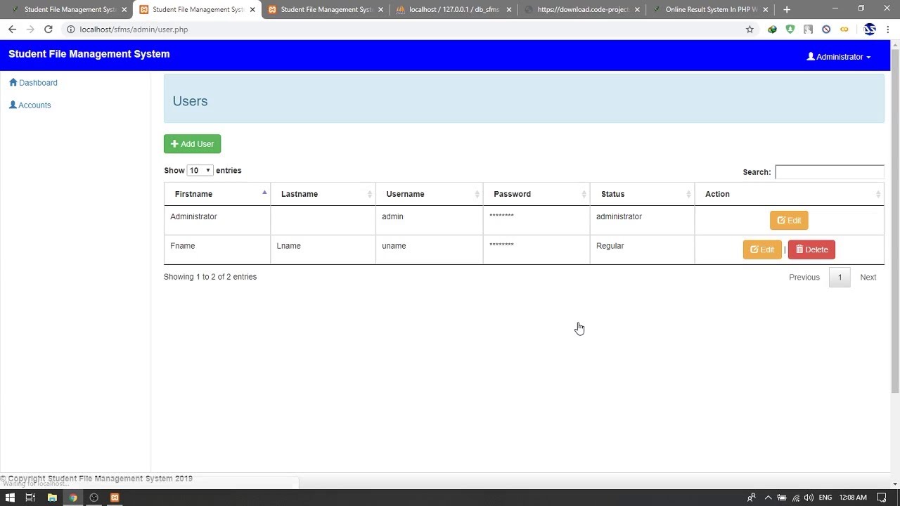900x506 pixels.
Task: Delete the Fname user
Action: (x=811, y=249)
